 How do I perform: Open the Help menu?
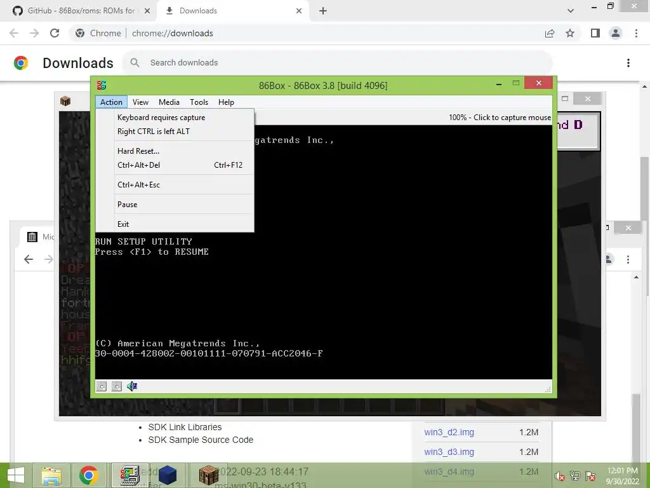point(227,102)
